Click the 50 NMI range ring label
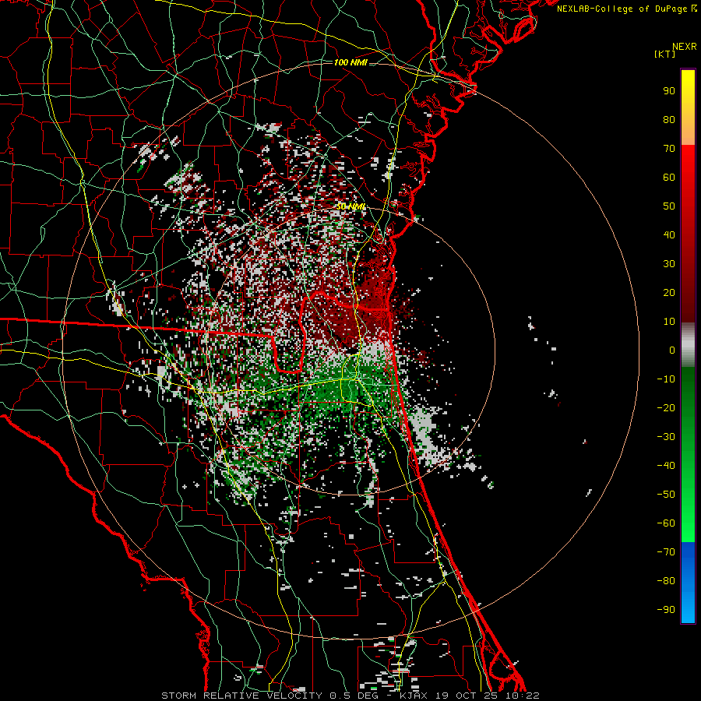 [x=351, y=206]
